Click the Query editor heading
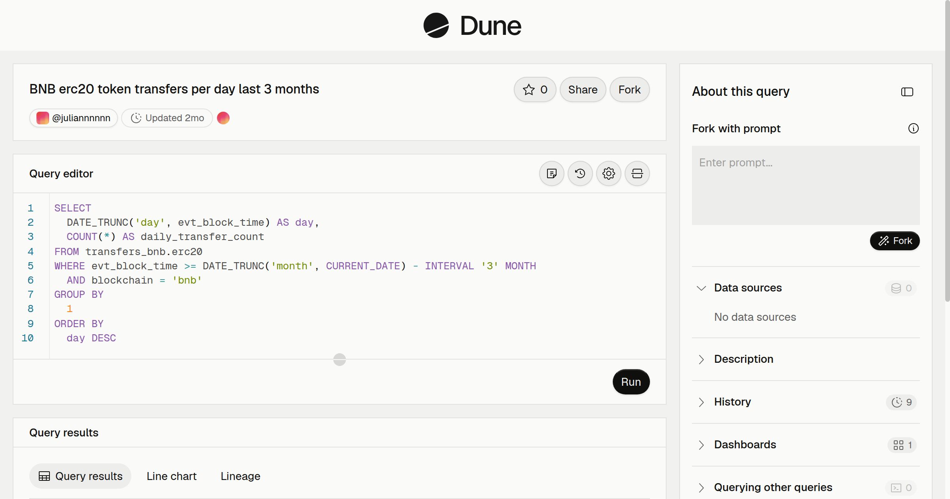The image size is (950, 499). pos(61,173)
